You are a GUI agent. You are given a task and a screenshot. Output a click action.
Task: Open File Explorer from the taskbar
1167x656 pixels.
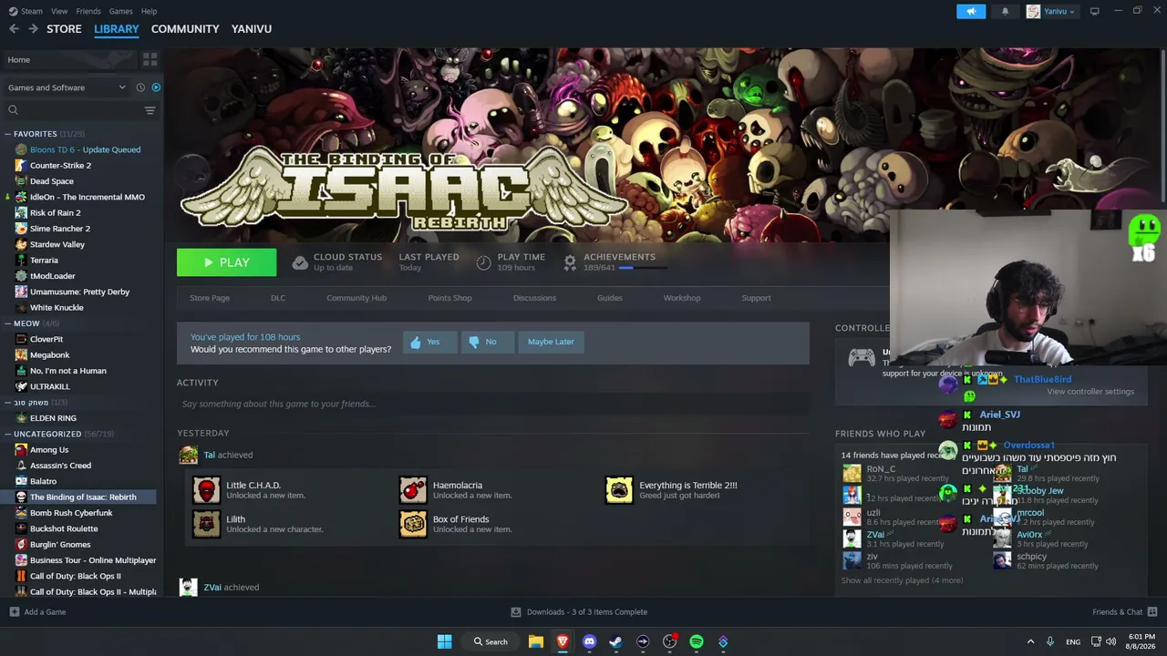pyautogui.click(x=536, y=641)
